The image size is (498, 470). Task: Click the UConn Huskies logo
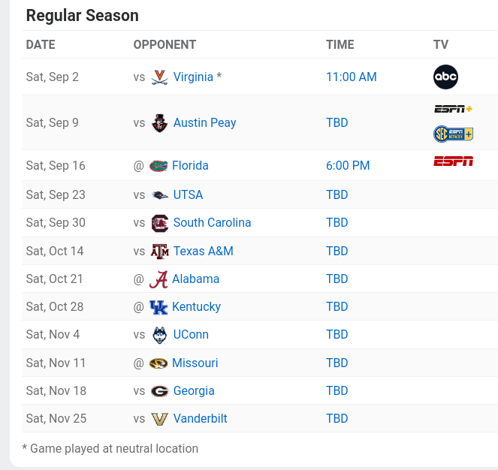[x=159, y=335]
